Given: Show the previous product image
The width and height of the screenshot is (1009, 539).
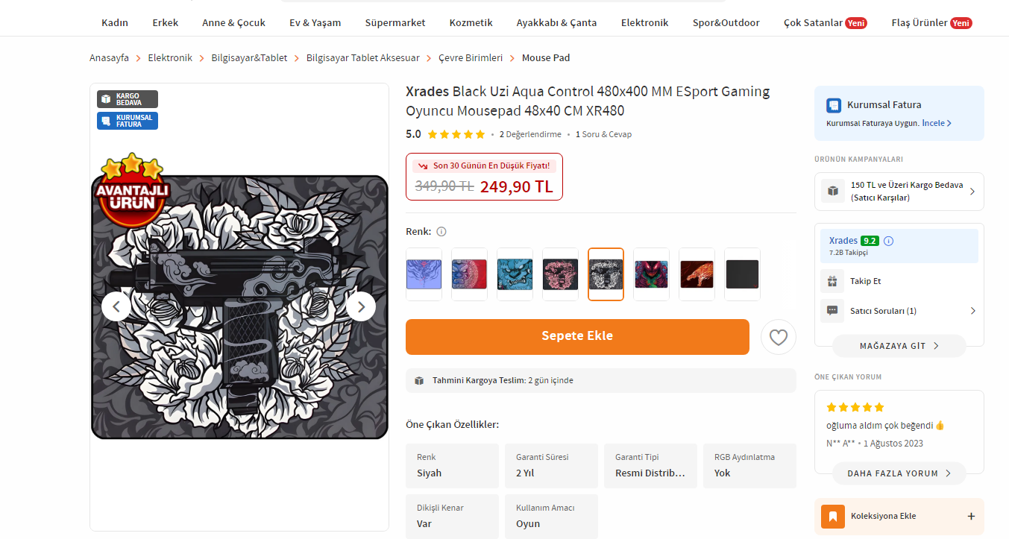Looking at the screenshot, I should click(116, 306).
